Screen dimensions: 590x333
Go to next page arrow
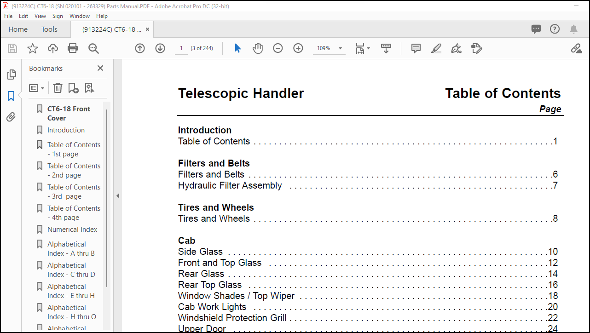pyautogui.click(x=160, y=48)
